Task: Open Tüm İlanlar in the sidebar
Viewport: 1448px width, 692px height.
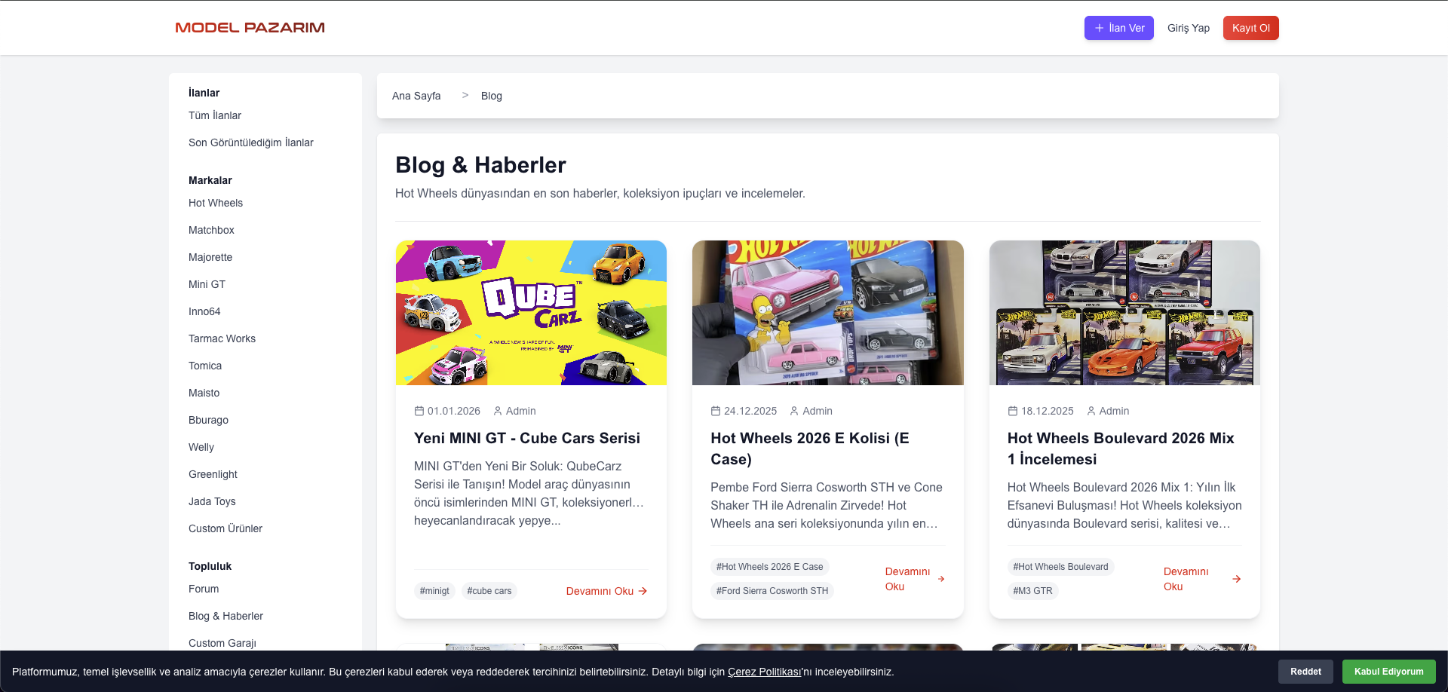Action: coord(215,115)
